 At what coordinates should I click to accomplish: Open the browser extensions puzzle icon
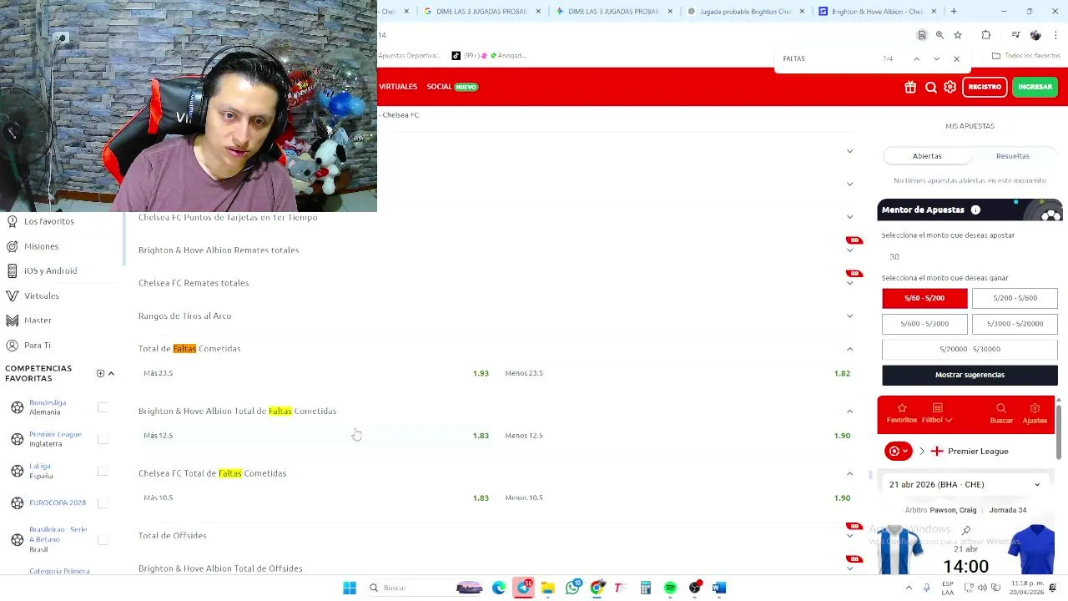click(x=986, y=35)
